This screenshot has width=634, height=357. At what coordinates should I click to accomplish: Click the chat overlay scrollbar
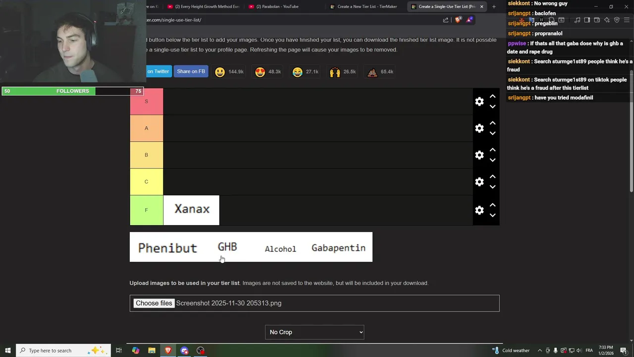click(x=631, y=131)
